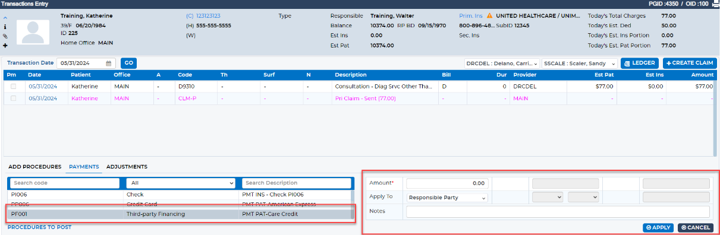Switch to the ADJUSTMENTS tab

point(127,167)
